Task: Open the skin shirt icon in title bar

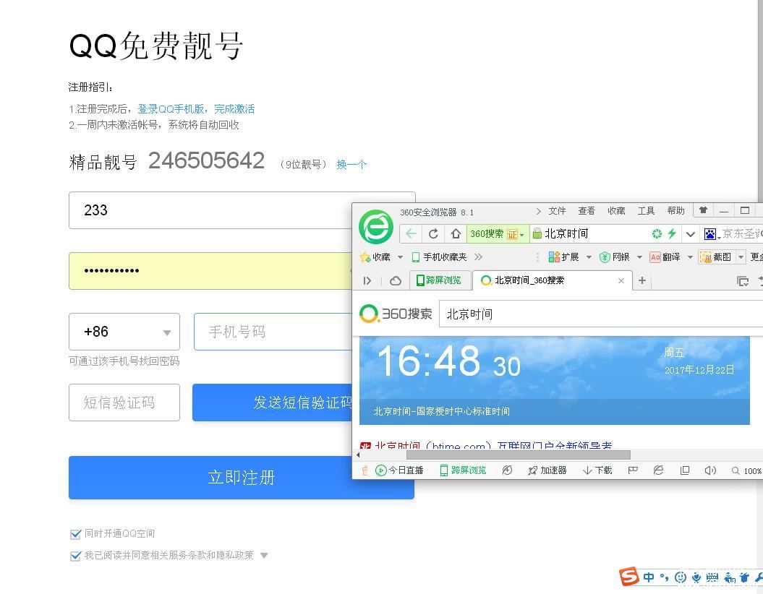Action: click(x=703, y=210)
